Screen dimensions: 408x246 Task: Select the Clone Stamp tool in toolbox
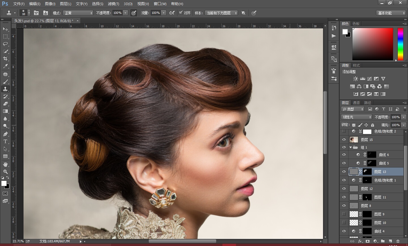(x=5, y=89)
